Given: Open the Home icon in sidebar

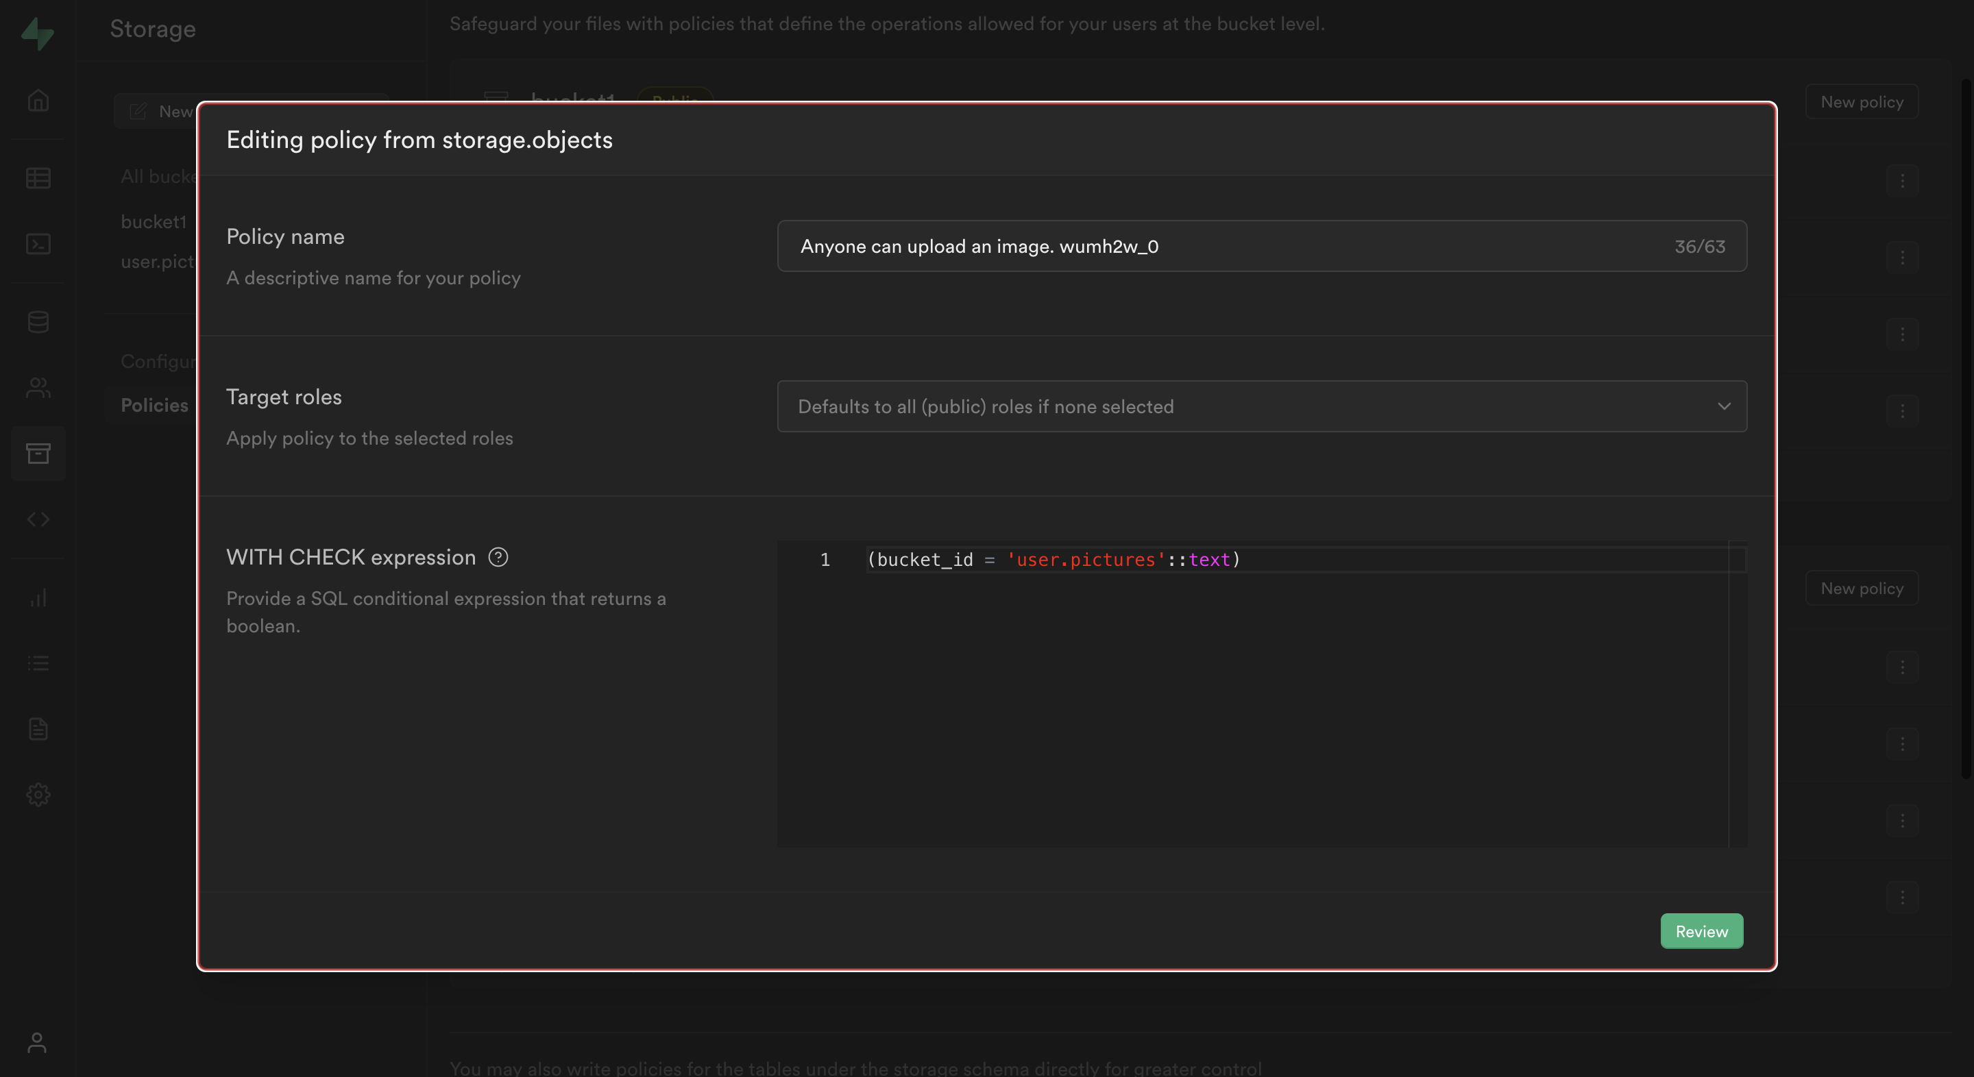Looking at the screenshot, I should click(38, 100).
